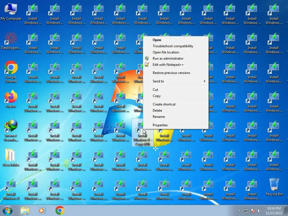Open the network tray icon
The image size is (288, 216).
pos(246,211)
